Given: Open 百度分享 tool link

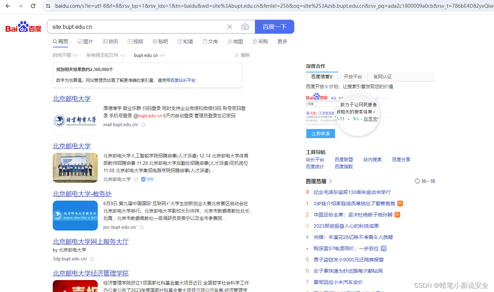Looking at the screenshot, I should point(401,160).
